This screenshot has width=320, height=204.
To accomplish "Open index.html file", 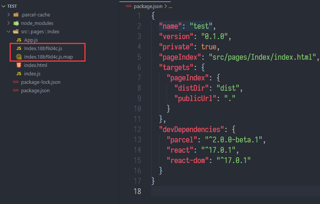I will coord(36,65).
